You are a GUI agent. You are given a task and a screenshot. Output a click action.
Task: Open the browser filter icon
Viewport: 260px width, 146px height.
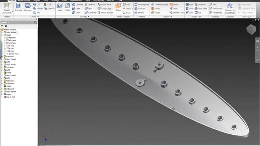tap(2, 26)
